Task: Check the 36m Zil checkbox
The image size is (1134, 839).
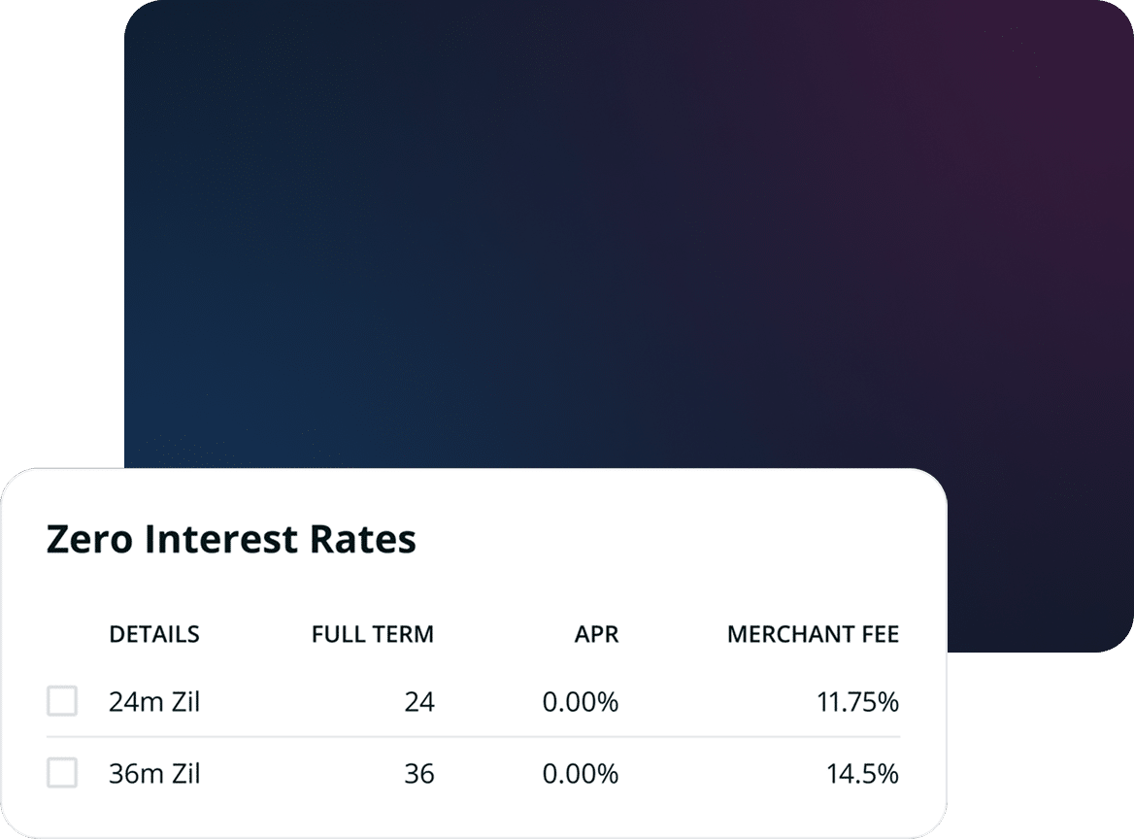Action: click(x=62, y=774)
